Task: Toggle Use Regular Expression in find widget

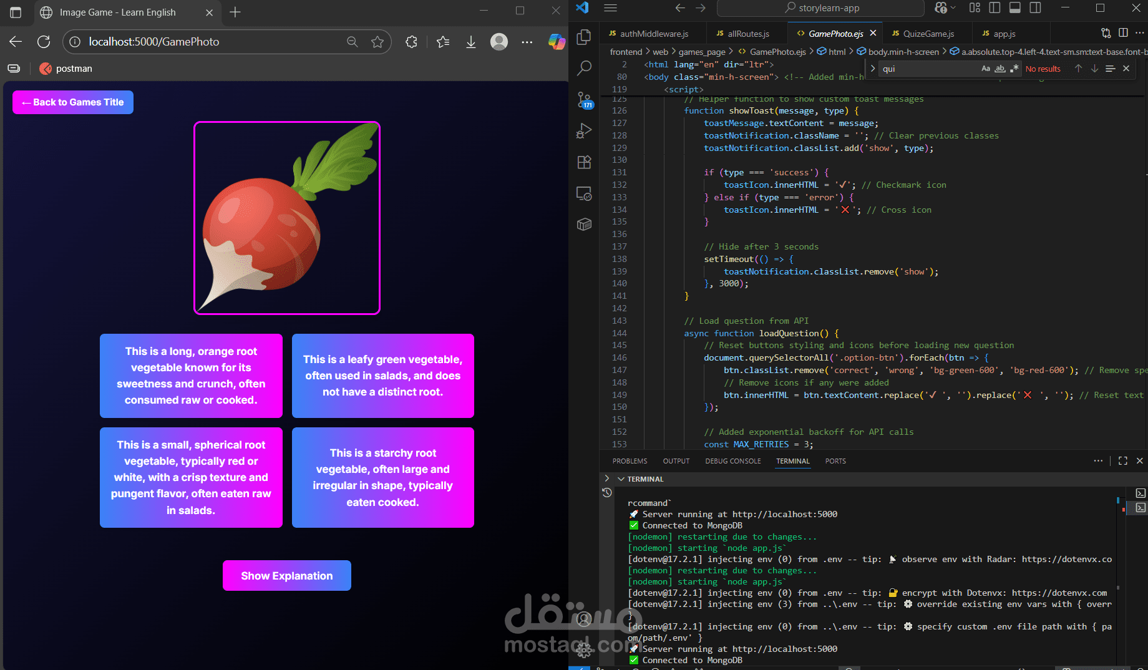Action: click(x=1014, y=69)
